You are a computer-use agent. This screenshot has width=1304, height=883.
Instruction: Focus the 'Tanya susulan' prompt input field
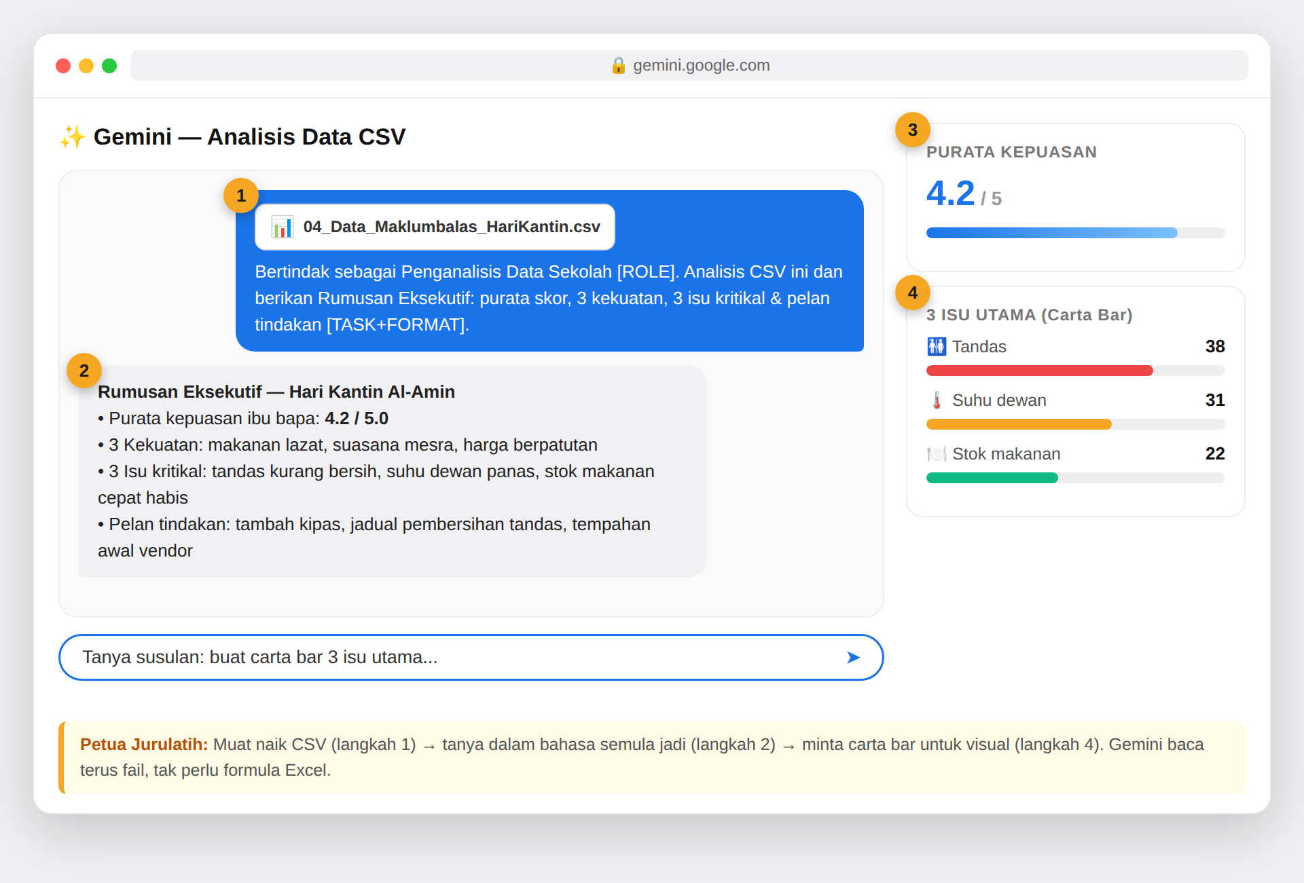471,657
